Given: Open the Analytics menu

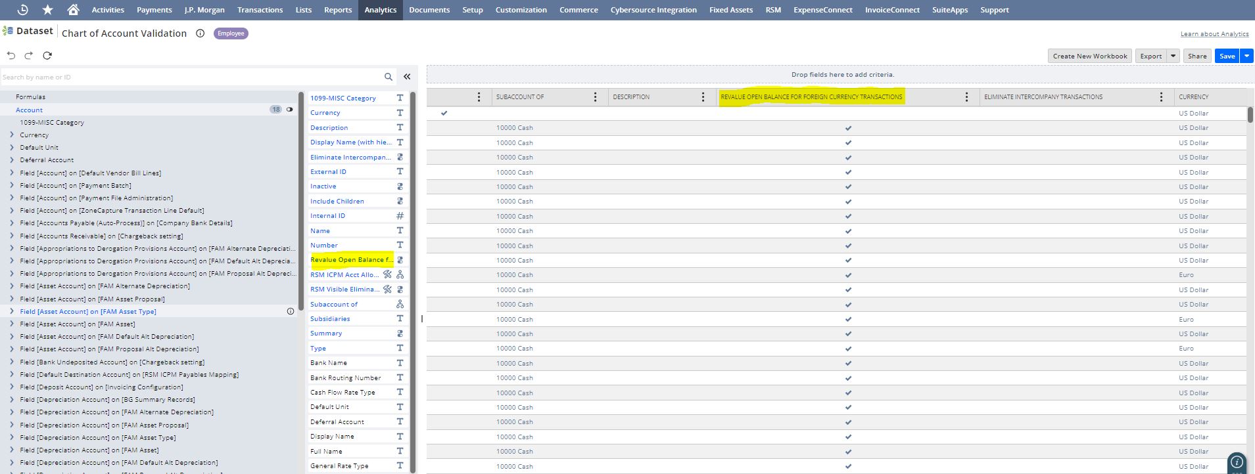Looking at the screenshot, I should [381, 10].
